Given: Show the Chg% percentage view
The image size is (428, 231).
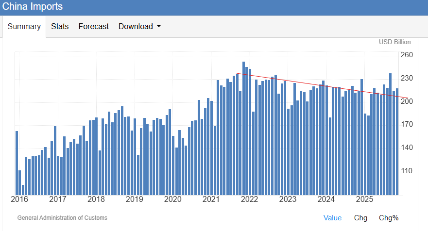Looking at the screenshot, I should click(388, 218).
